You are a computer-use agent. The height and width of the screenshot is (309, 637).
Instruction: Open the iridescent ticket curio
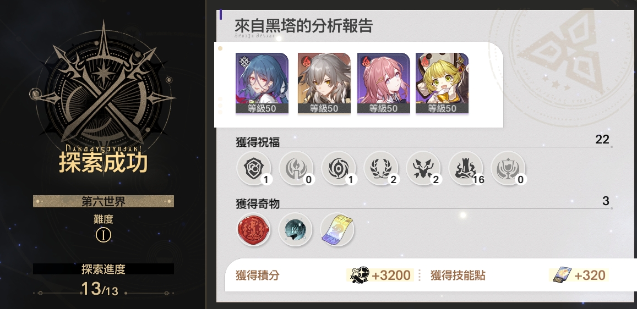click(x=337, y=230)
